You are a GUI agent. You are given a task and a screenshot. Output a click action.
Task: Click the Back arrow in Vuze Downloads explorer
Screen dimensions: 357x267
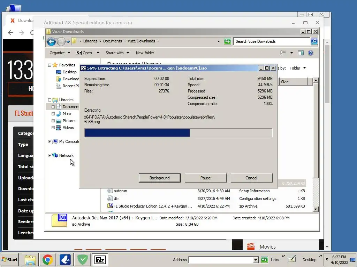point(51,42)
